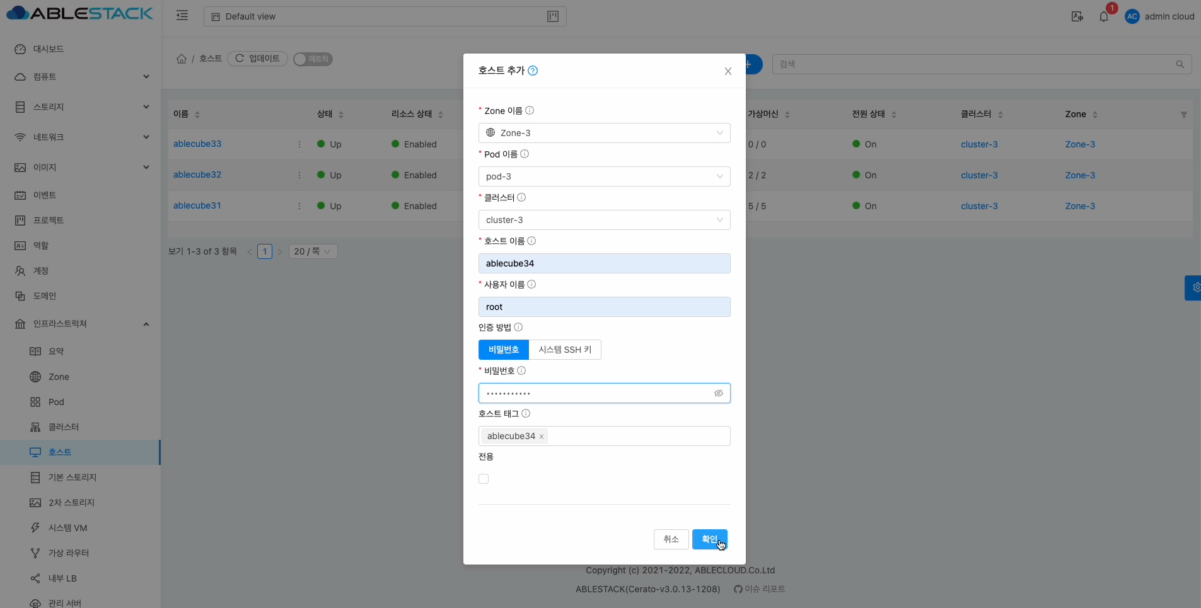Viewport: 1201px width, 608px height.
Task: Check the 전용 checkbox
Action: [484, 479]
